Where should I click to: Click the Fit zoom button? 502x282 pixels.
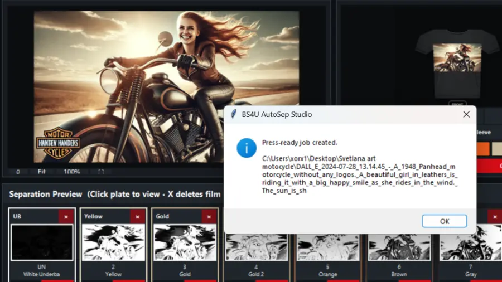click(x=42, y=172)
